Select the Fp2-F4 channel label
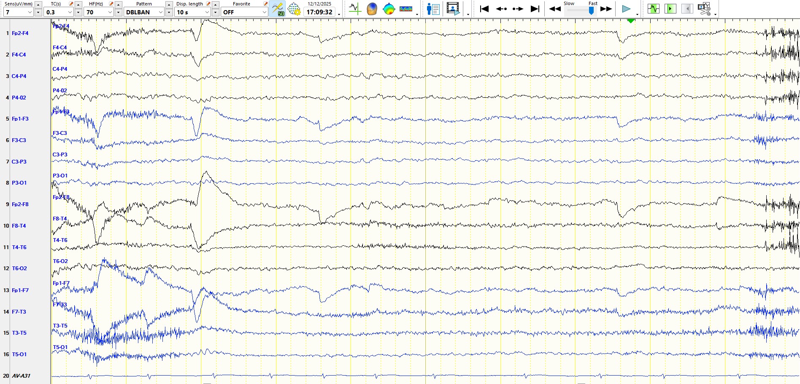 pyautogui.click(x=20, y=33)
